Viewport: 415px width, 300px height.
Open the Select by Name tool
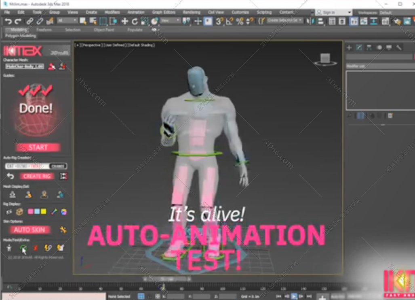(93, 21)
